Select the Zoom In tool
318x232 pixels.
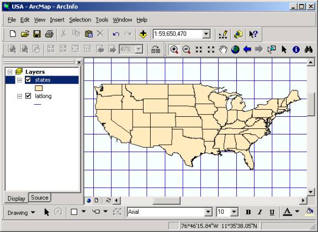174,49
